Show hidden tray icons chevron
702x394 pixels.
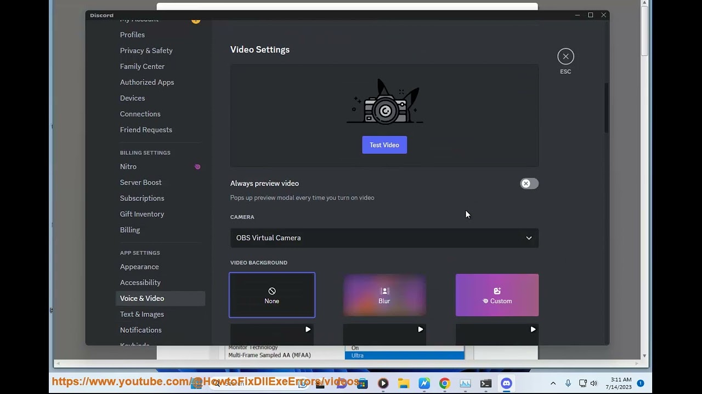point(553,384)
